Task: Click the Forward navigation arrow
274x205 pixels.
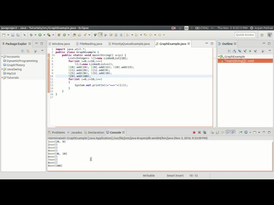Action: tap(159, 35)
